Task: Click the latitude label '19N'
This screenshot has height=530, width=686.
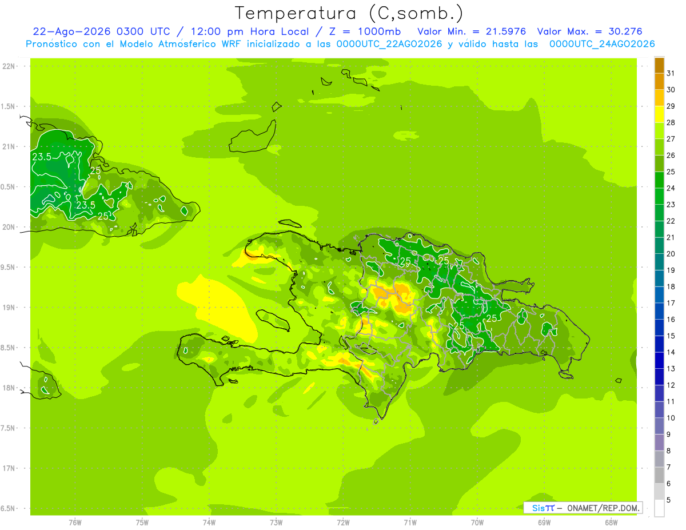Action: [9, 308]
